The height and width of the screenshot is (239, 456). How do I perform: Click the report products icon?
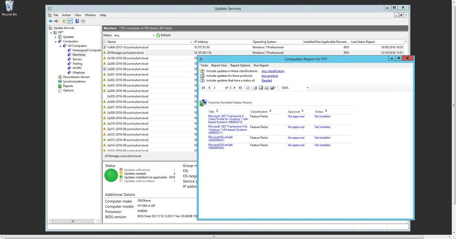pyautogui.click(x=202, y=76)
